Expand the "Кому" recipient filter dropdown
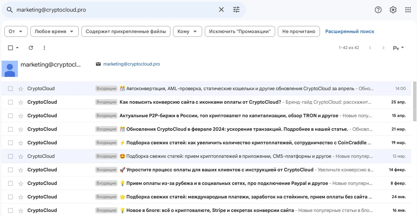The image size is (417, 216). click(187, 31)
